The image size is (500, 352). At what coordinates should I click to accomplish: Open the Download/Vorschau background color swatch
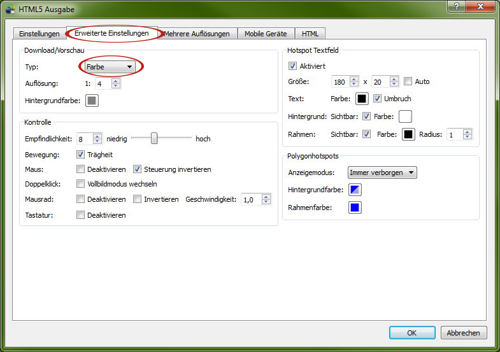[x=92, y=101]
